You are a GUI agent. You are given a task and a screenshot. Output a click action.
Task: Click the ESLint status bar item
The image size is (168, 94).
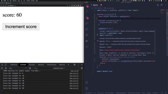tap(149, 93)
